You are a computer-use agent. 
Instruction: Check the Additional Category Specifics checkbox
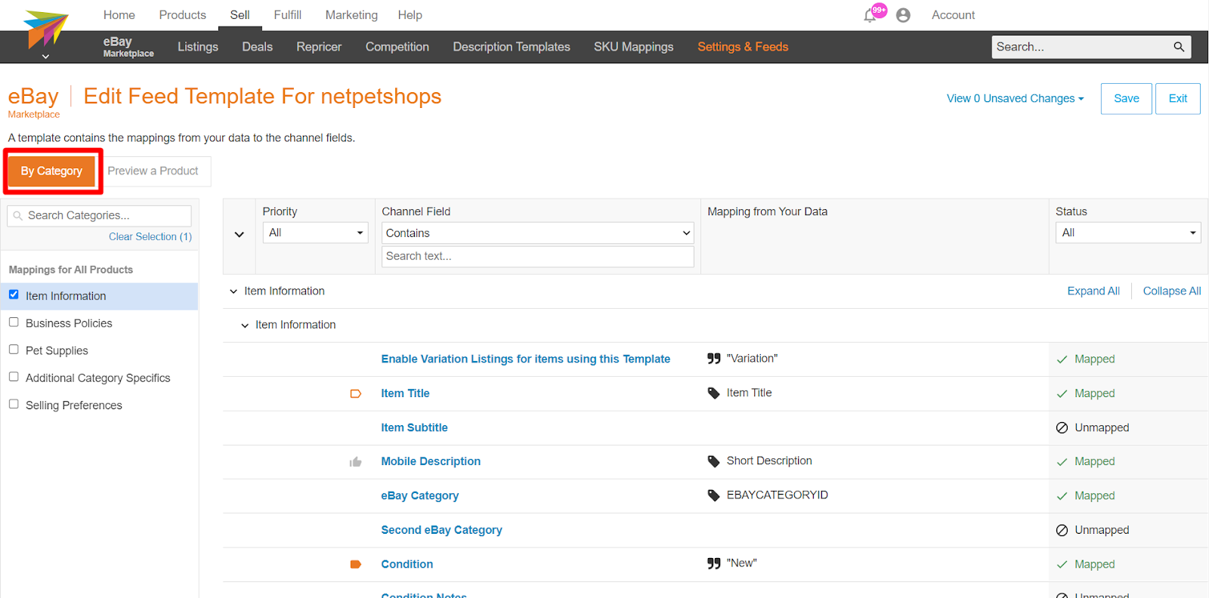14,376
